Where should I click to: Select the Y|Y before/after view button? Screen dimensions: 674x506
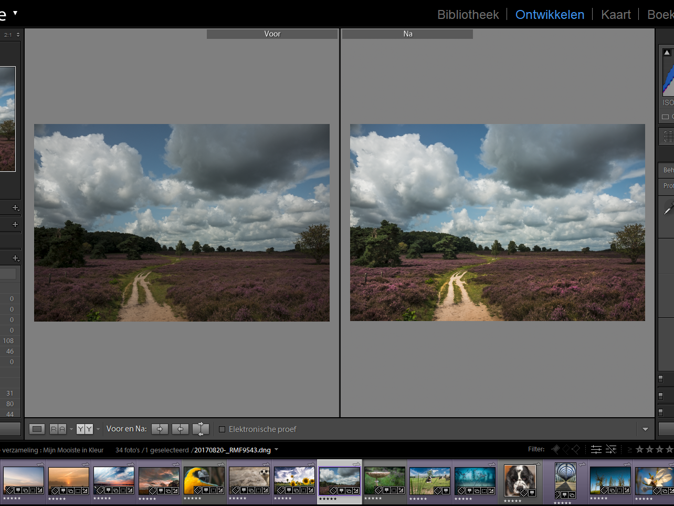pos(84,429)
